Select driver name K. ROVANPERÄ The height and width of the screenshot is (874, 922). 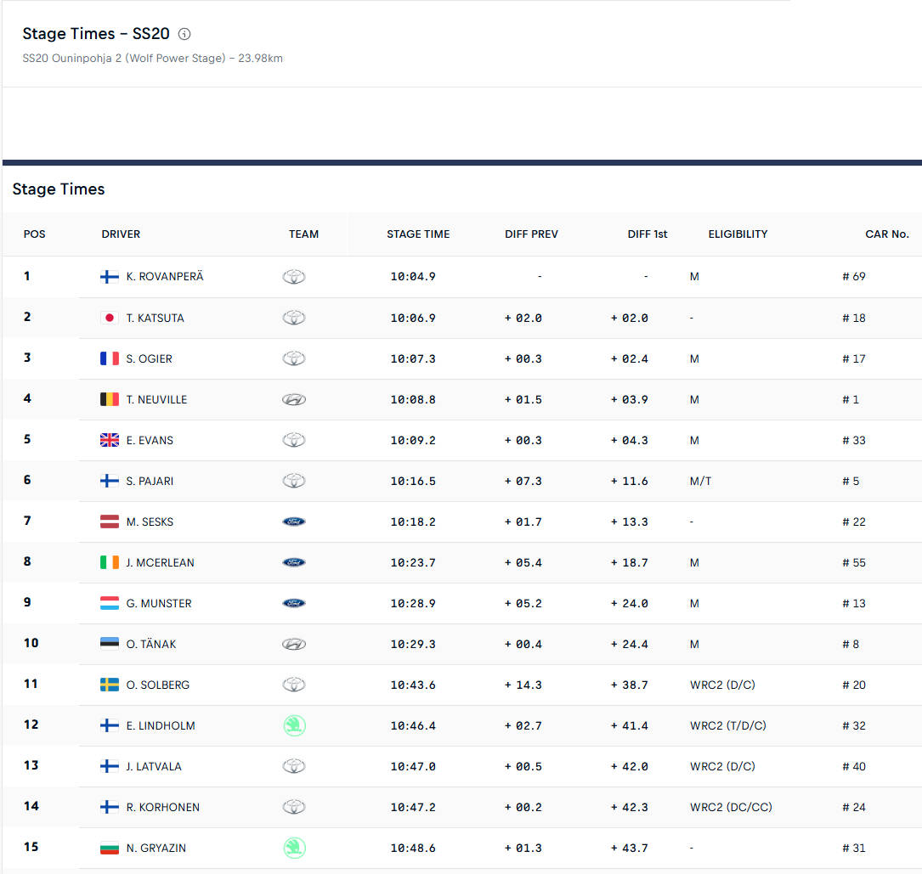click(165, 276)
